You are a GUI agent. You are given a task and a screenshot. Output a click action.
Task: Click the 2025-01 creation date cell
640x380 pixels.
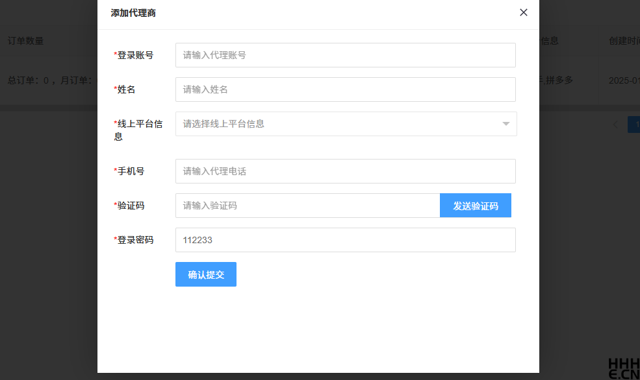(622, 81)
